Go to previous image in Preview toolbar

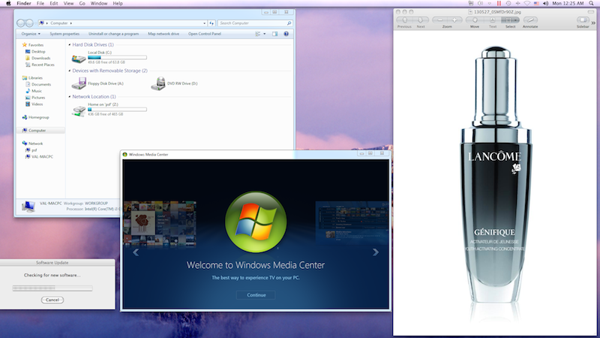point(404,20)
